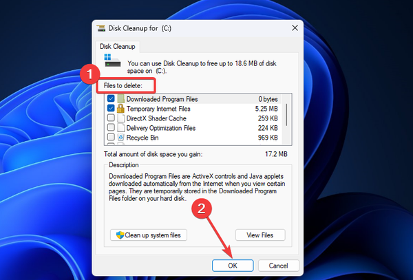Screen dimensions: 413x280
Task: Select the Delivery Optimization Files row text
Action: (x=160, y=128)
